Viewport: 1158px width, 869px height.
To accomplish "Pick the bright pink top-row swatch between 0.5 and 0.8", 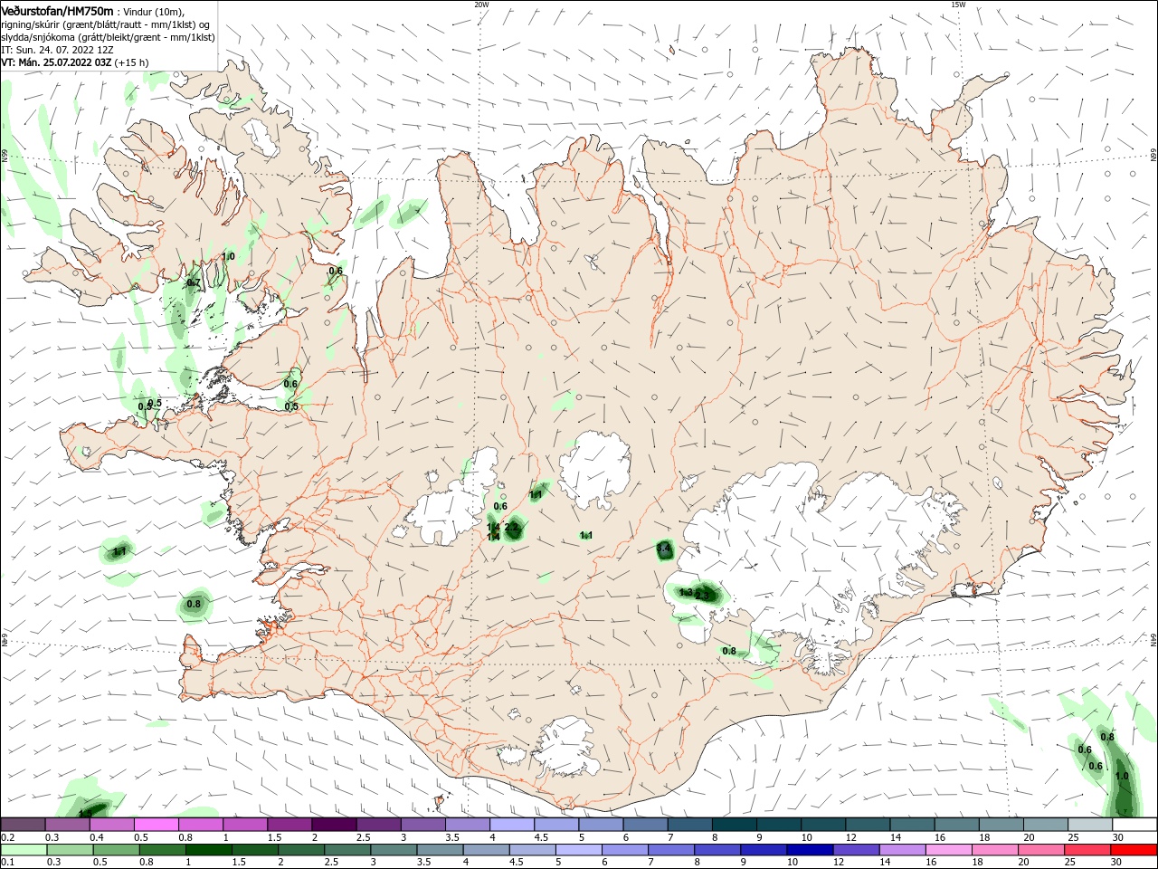I will 156,825.
